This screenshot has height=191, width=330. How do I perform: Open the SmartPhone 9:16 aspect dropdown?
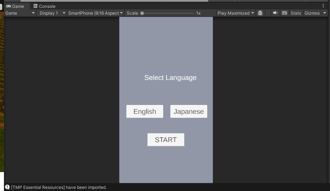95,13
